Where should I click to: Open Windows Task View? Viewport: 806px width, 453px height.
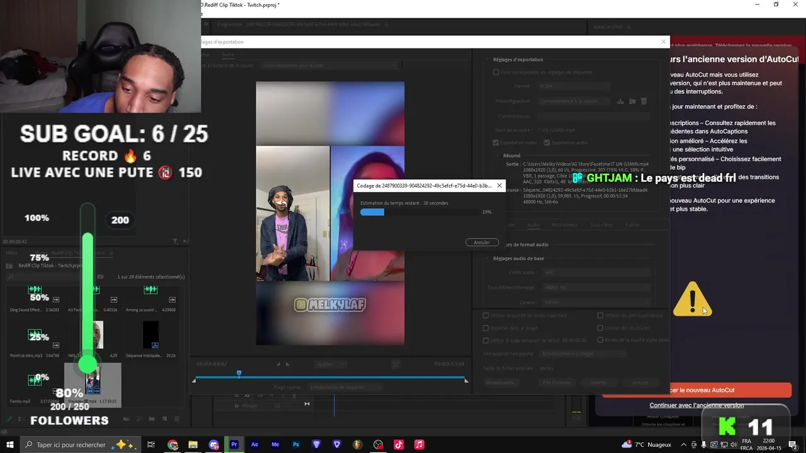(x=151, y=445)
